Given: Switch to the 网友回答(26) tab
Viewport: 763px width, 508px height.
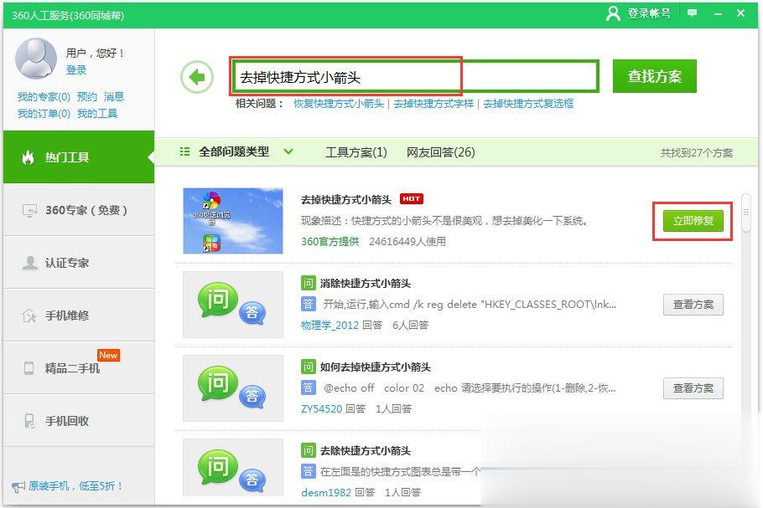Looking at the screenshot, I should (x=441, y=152).
